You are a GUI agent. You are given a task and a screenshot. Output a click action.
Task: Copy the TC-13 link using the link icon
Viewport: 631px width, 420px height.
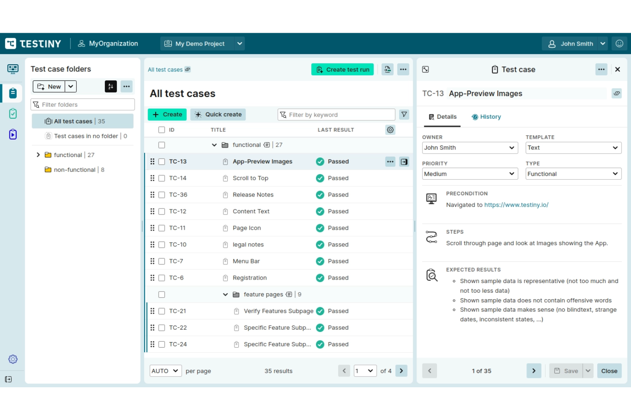pos(617,93)
